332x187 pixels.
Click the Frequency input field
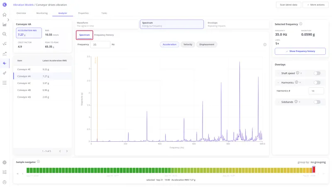[x=100, y=44]
